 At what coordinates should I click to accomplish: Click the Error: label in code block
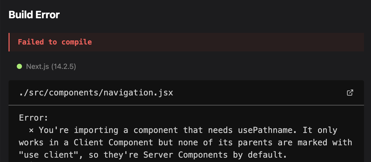tap(34, 118)
